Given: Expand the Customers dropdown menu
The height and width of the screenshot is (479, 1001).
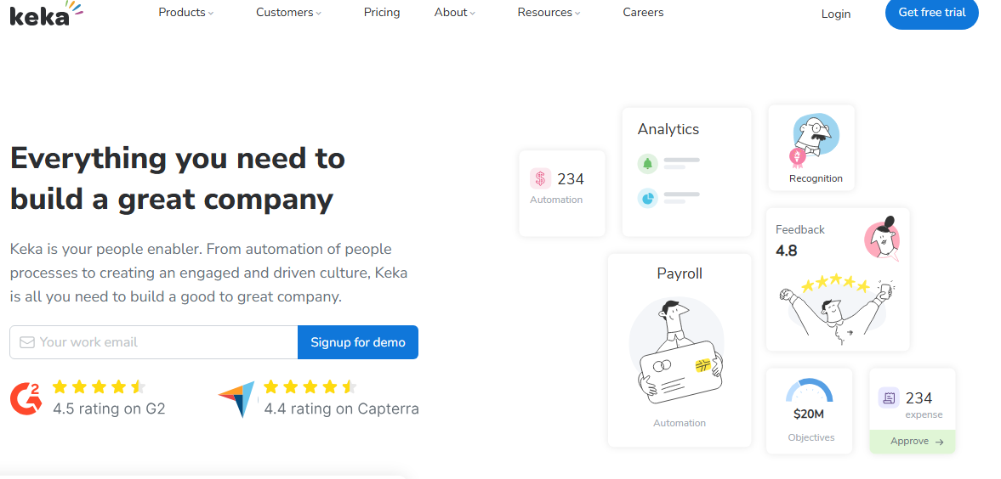Looking at the screenshot, I should [289, 13].
